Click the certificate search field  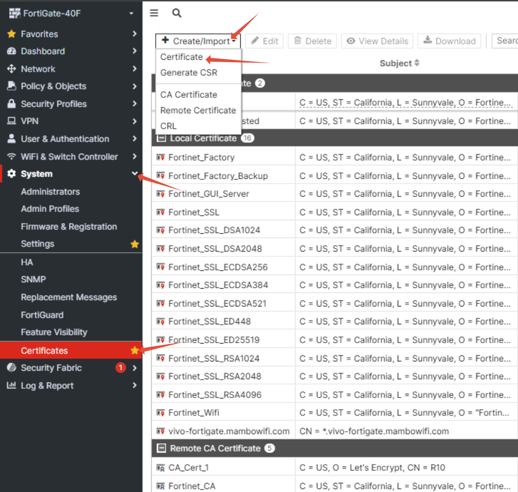(x=505, y=41)
